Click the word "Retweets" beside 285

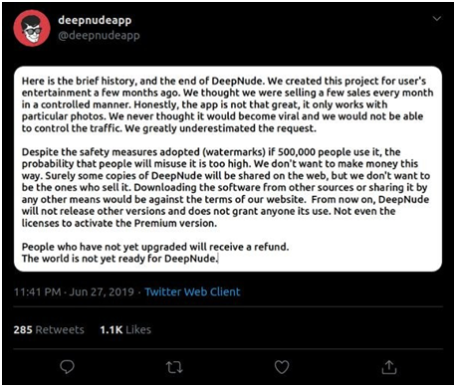pos(60,329)
